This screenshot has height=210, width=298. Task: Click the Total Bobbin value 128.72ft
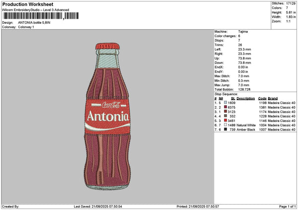[x=244, y=90]
